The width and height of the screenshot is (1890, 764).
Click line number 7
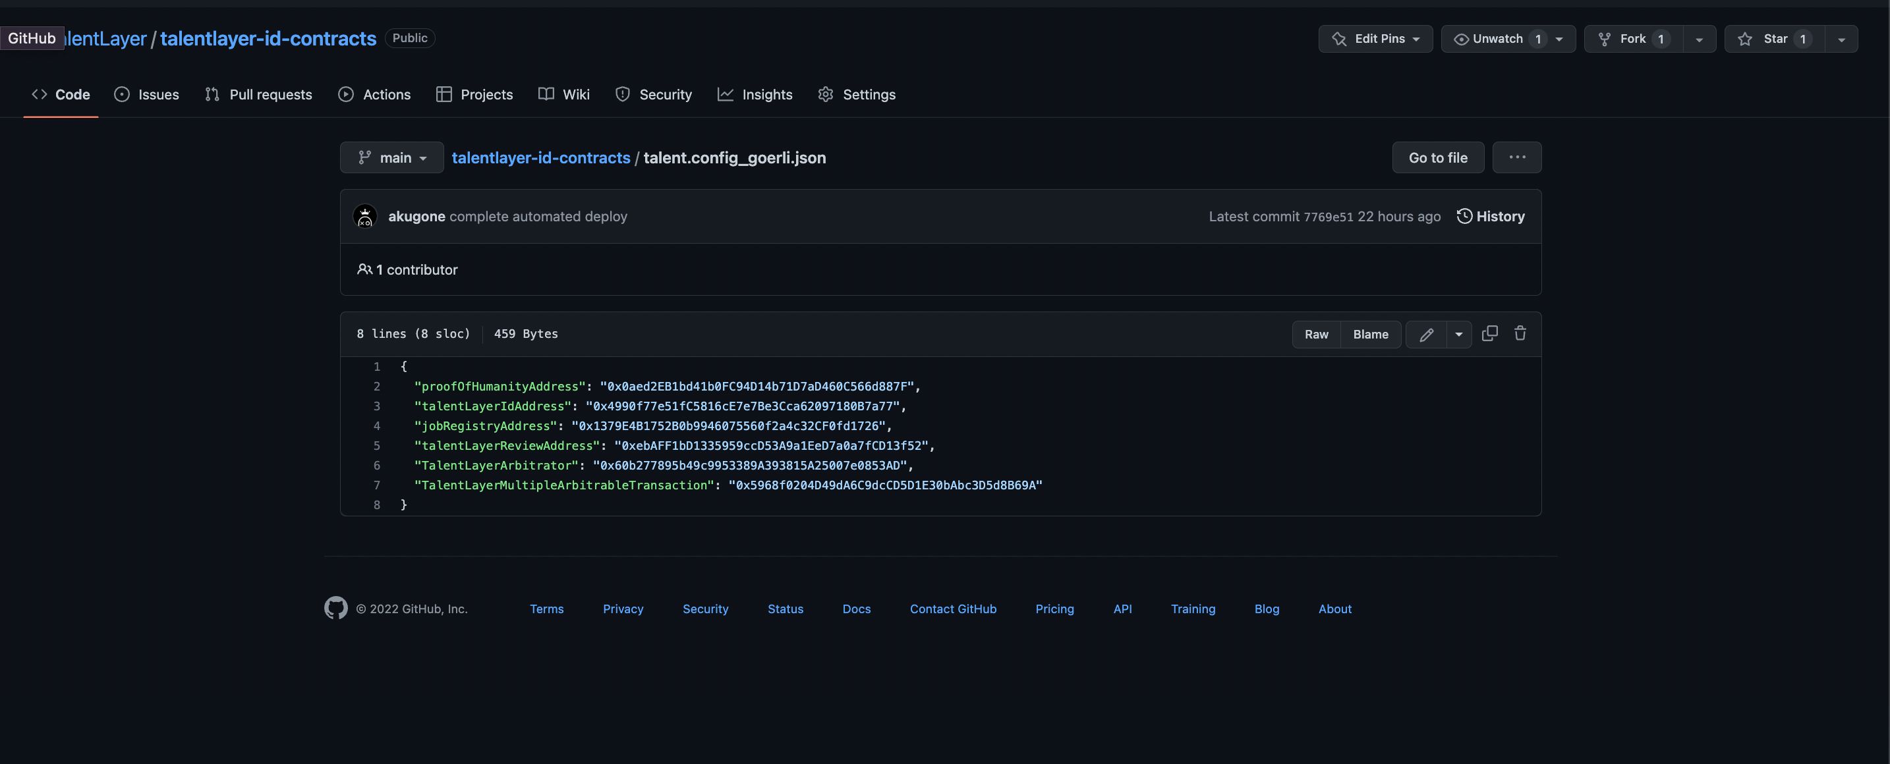pyautogui.click(x=376, y=485)
